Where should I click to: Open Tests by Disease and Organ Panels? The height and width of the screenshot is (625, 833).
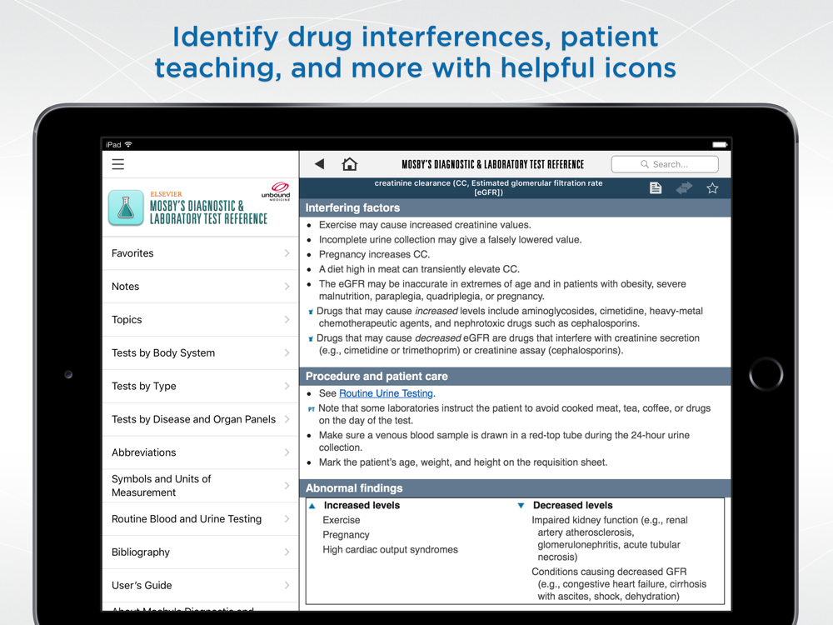coord(200,419)
